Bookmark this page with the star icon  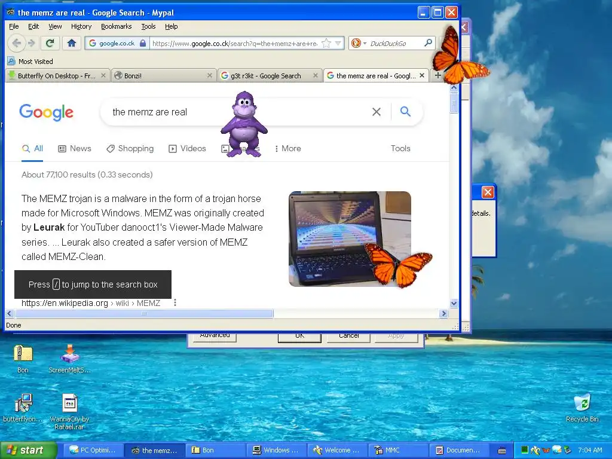coord(326,43)
